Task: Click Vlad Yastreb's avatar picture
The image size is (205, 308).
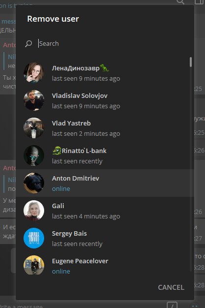Action: tap(34, 128)
